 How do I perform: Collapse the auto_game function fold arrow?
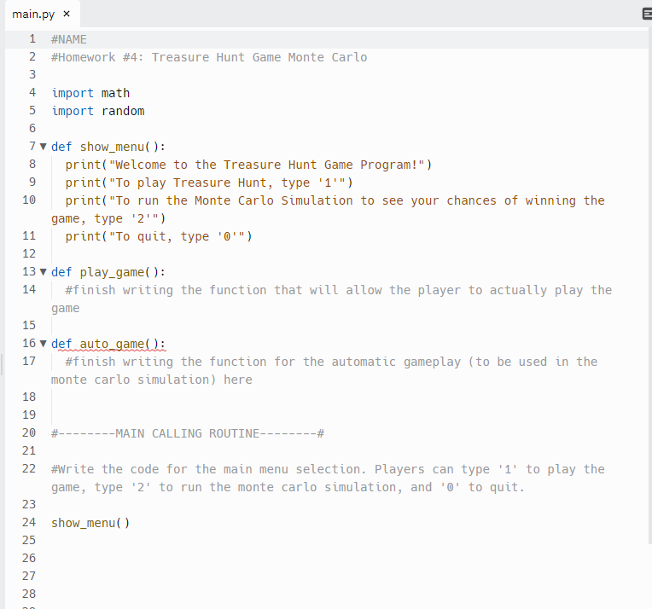point(44,344)
